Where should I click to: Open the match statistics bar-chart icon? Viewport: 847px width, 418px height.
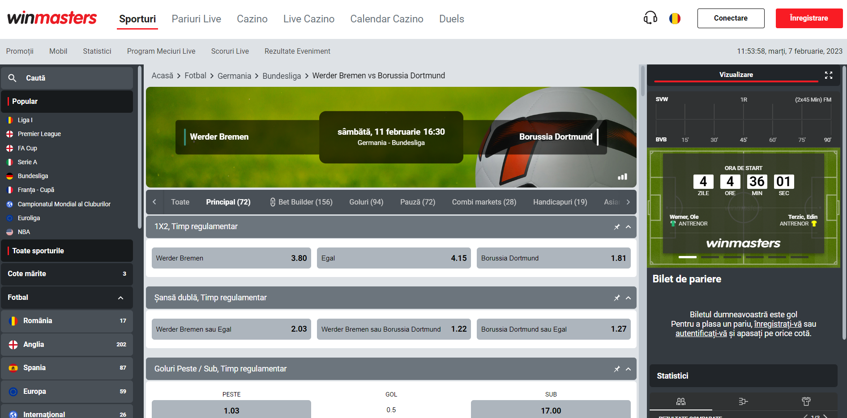[622, 177]
